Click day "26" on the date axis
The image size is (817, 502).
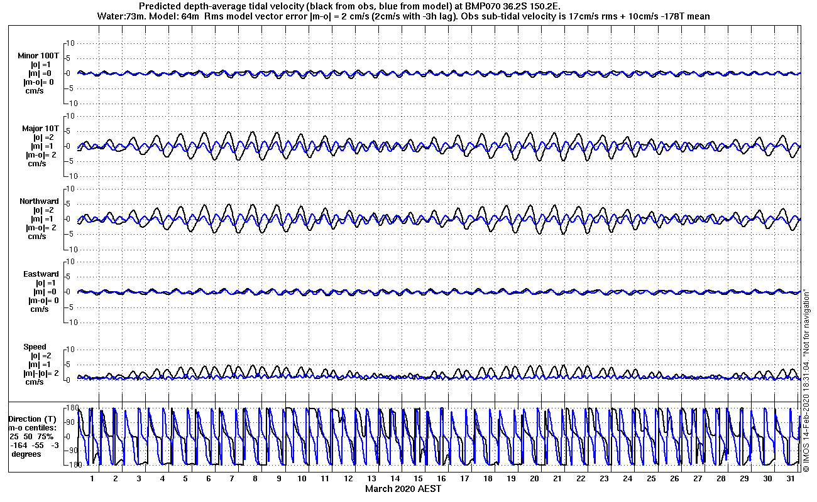pos(674,479)
